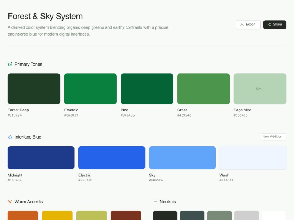This screenshot has height=220, width=294.
Task: Click the leaf icon beside Primary Tones
Action: click(10, 64)
